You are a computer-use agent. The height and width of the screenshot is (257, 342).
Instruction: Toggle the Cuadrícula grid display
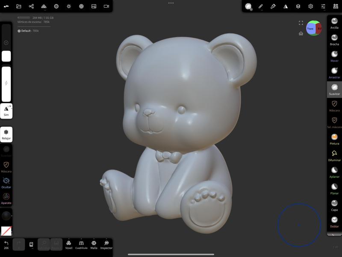click(81, 245)
